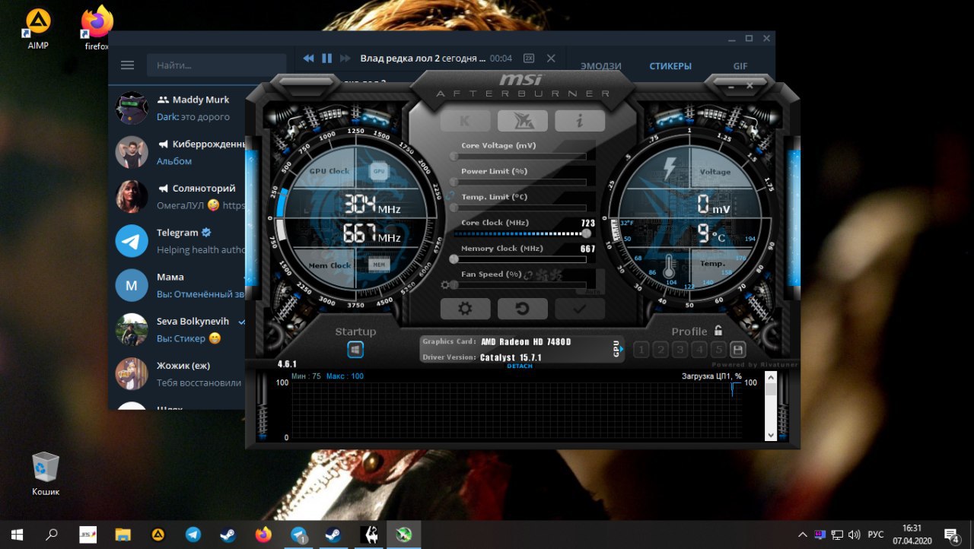This screenshot has height=549, width=974.
Task: Select profile slot 5
Action: [718, 350]
